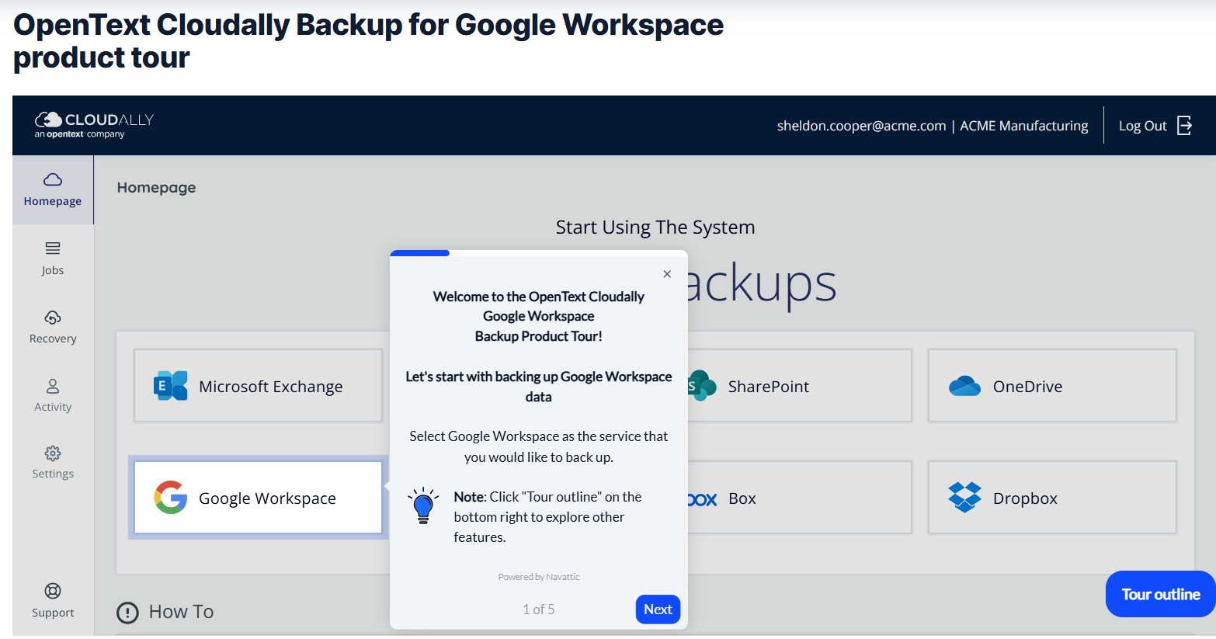Click the Google G logo icon
This screenshot has width=1216, height=639.
[171, 498]
